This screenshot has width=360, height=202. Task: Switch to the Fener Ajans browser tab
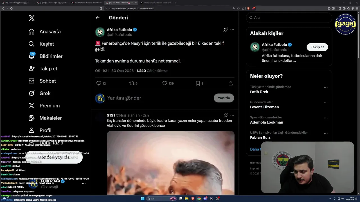tap(86, 3)
